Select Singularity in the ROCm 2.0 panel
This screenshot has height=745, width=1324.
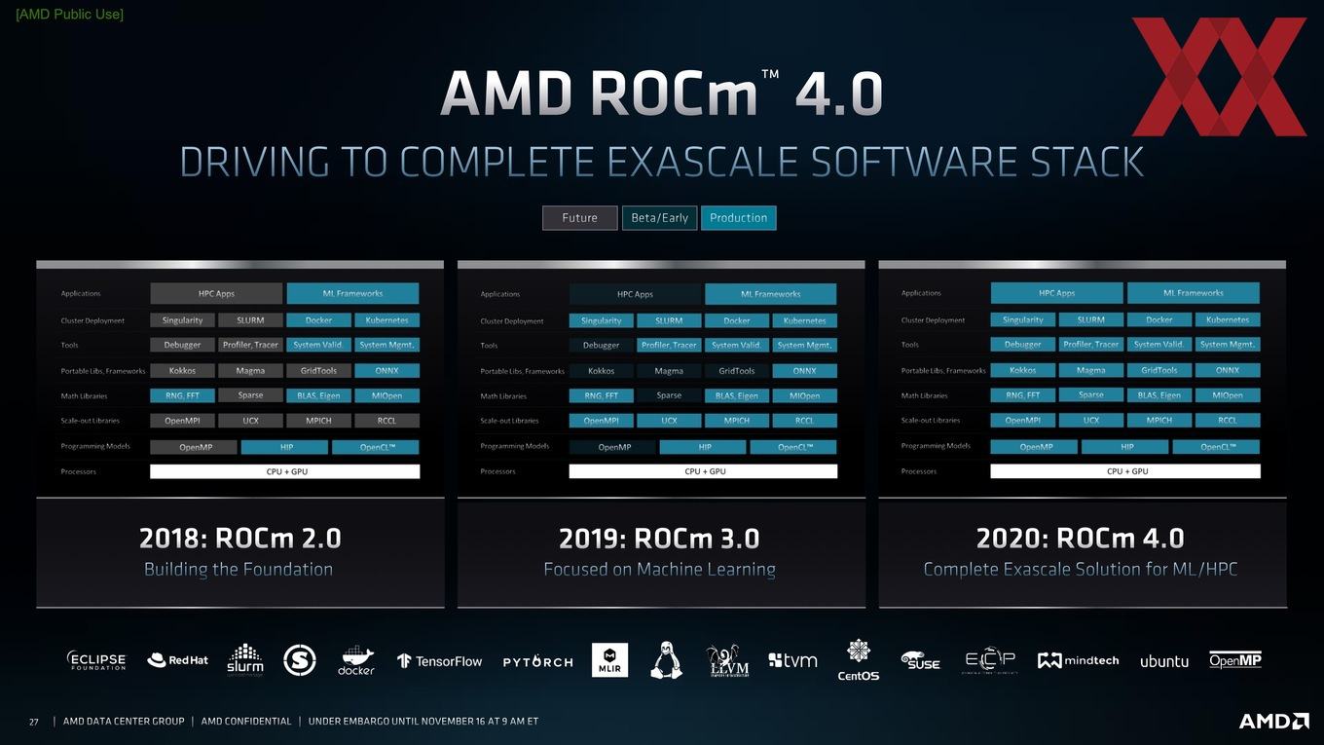(182, 319)
